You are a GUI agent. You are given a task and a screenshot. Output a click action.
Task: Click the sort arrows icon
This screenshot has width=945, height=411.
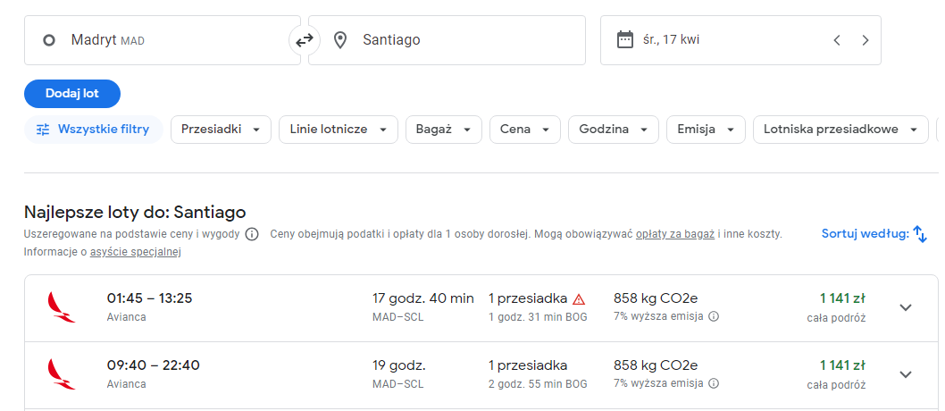click(x=920, y=234)
